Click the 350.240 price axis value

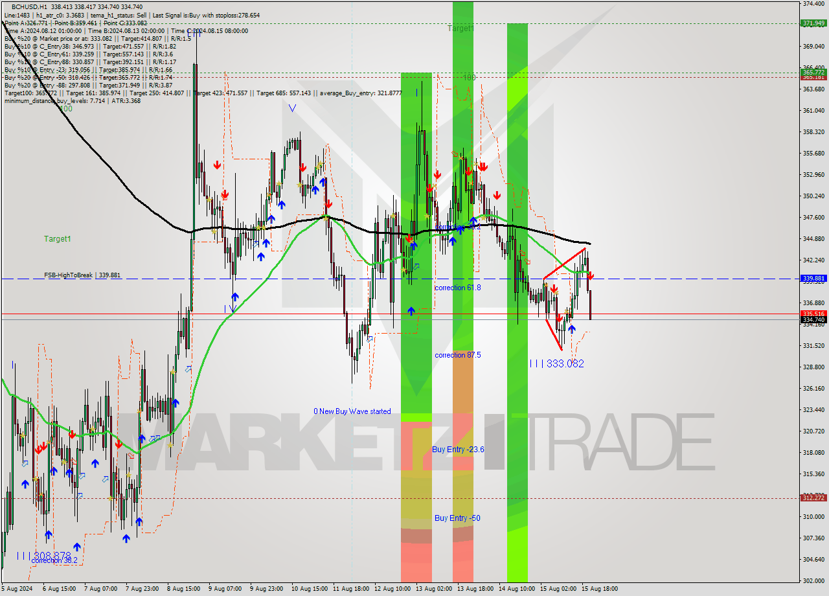(813, 196)
